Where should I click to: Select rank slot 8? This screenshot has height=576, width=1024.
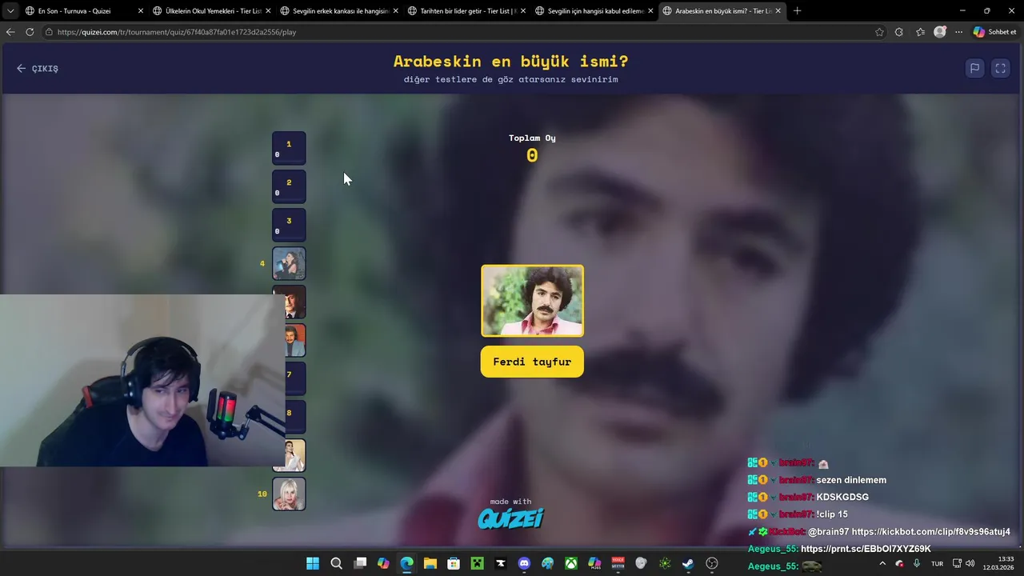point(295,417)
